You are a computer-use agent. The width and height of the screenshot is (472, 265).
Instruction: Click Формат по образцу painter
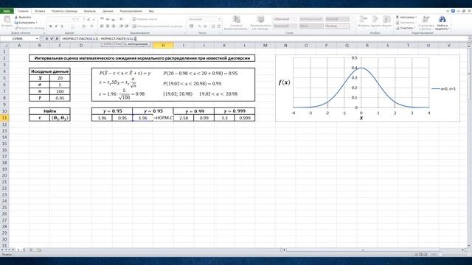(29, 28)
